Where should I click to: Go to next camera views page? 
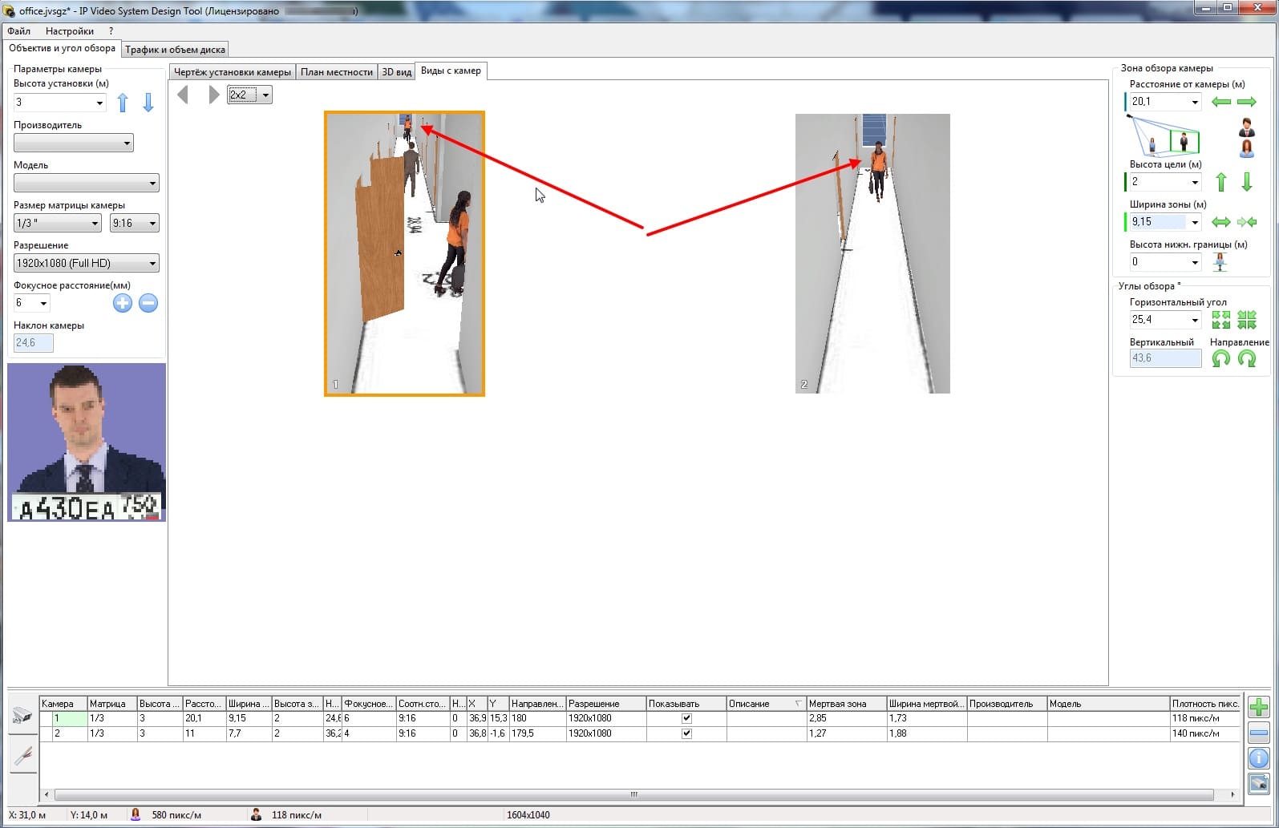click(213, 95)
